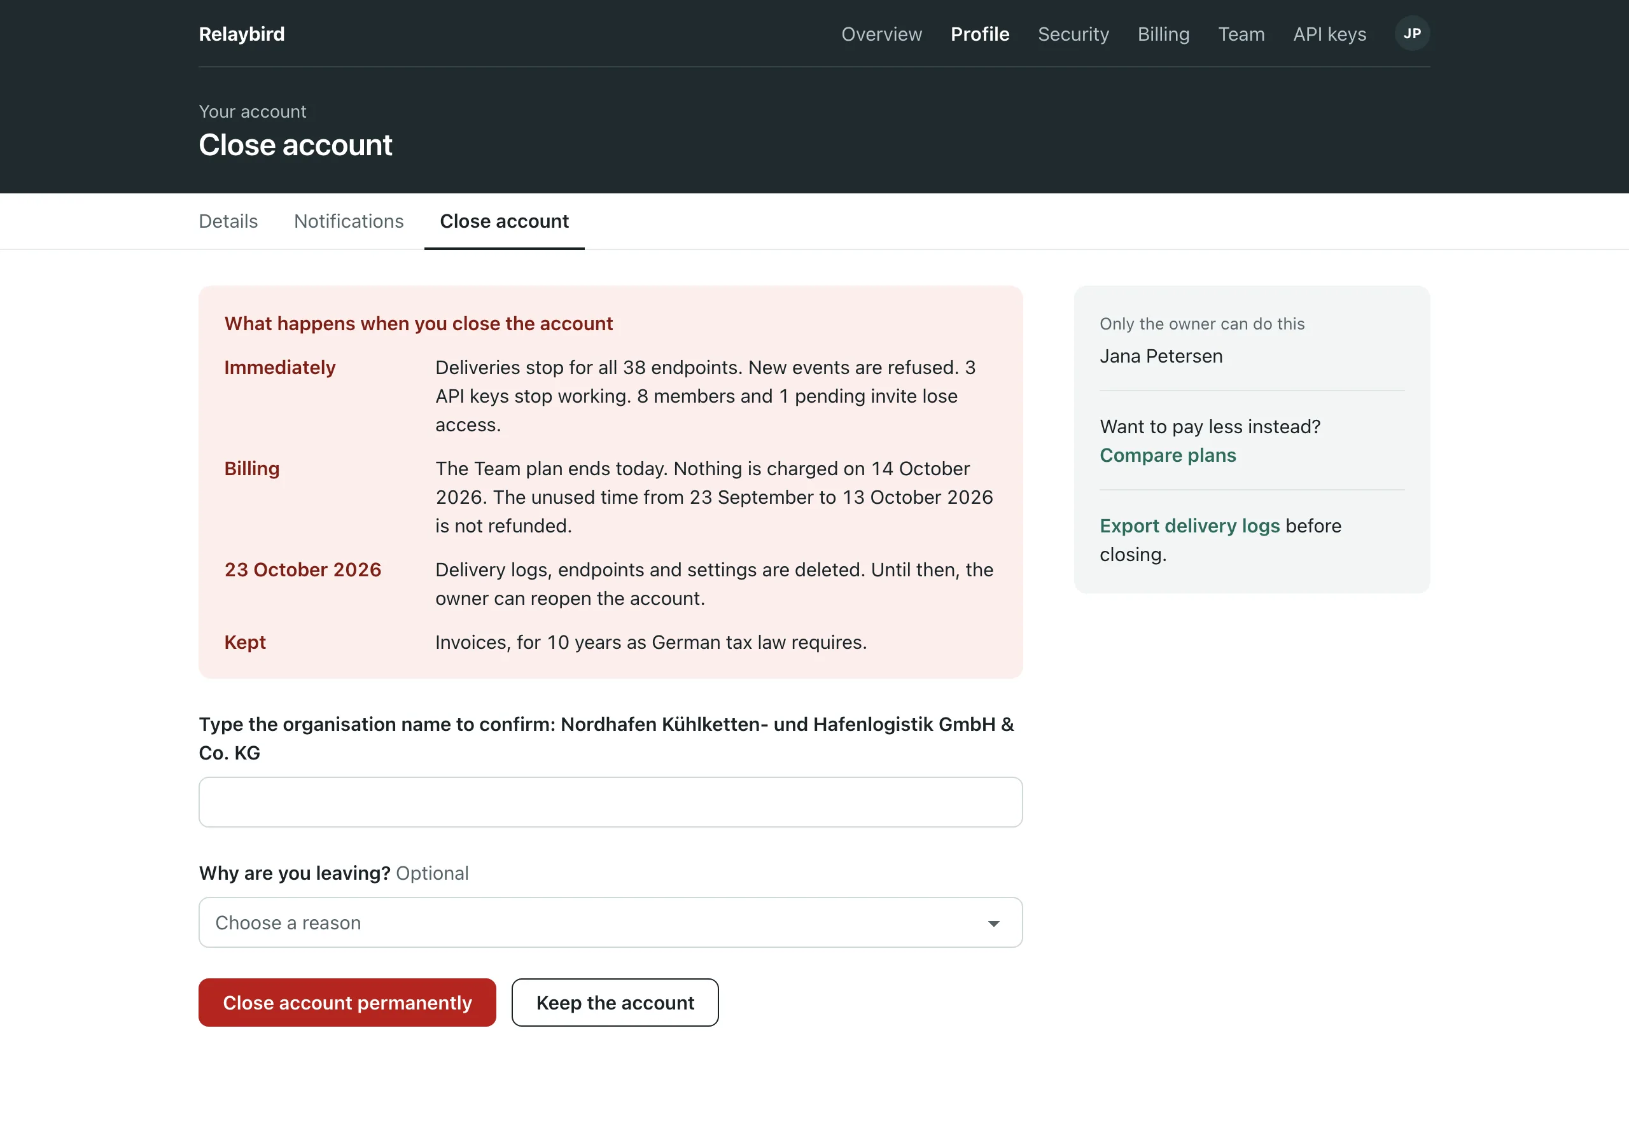Focus the organisation name confirmation field
Viewport: 1629px width, 1145px height.
coord(610,802)
